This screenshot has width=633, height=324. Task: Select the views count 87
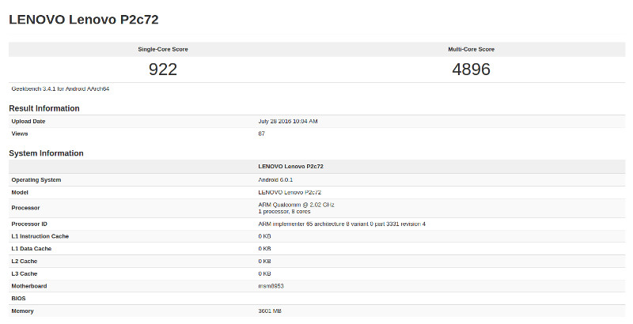pos(262,134)
